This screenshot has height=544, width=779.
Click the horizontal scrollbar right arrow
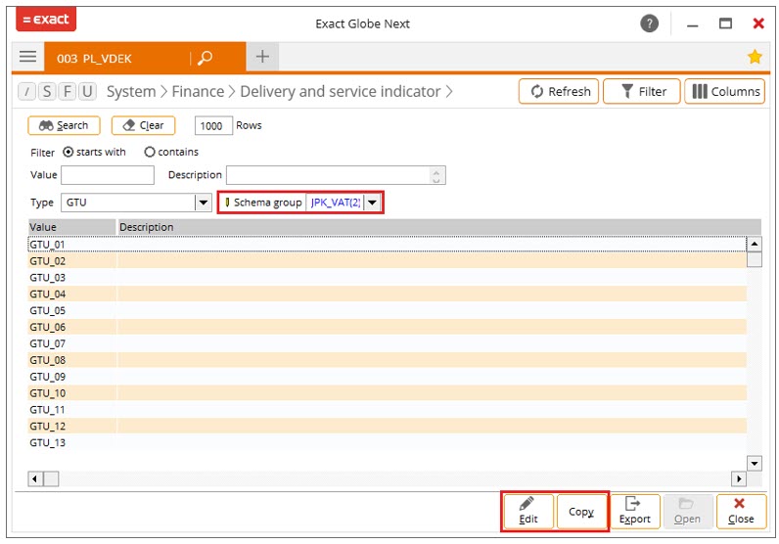coord(739,478)
